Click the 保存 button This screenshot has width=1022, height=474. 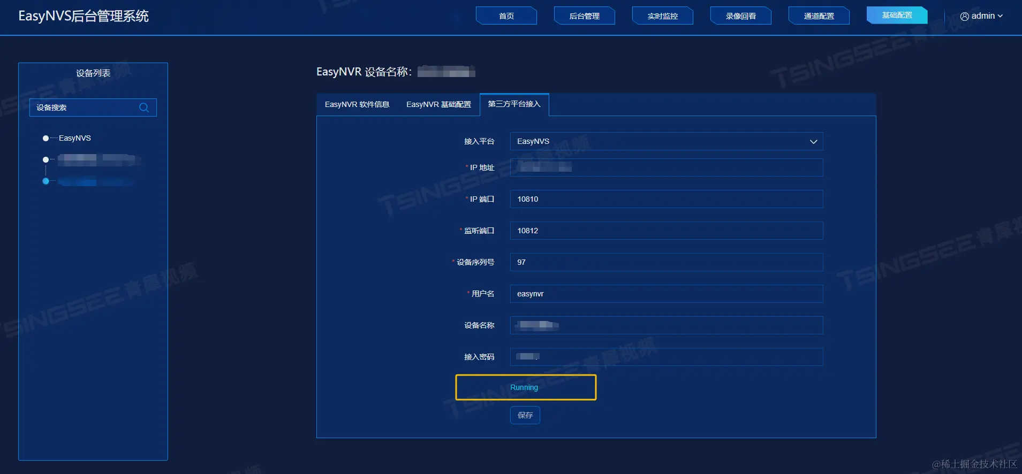tap(525, 415)
